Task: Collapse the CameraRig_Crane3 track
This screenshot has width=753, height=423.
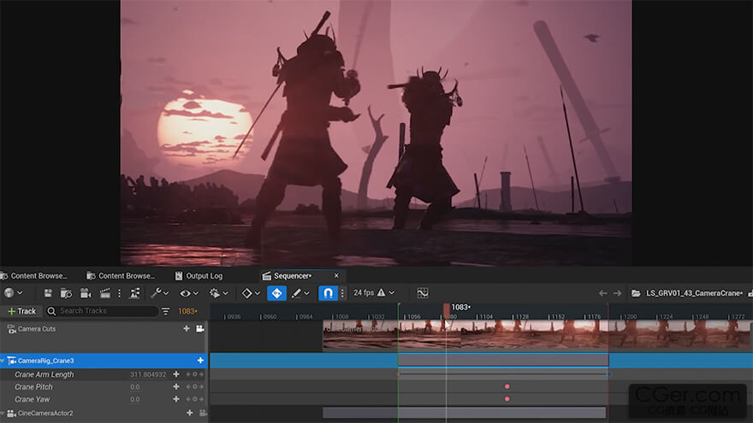Action: pos(3,361)
